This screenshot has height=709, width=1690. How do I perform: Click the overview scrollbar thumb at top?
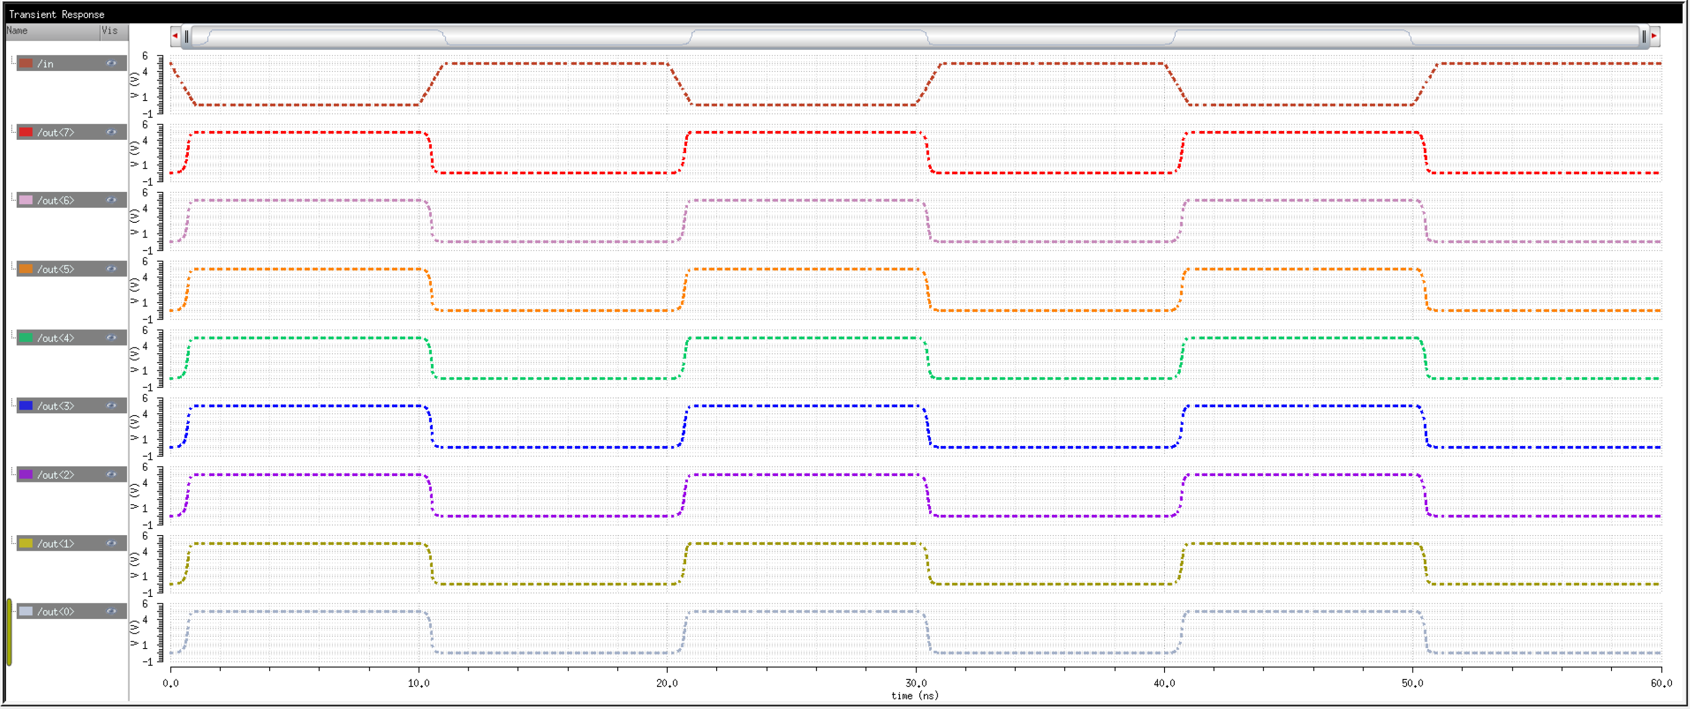tap(915, 37)
